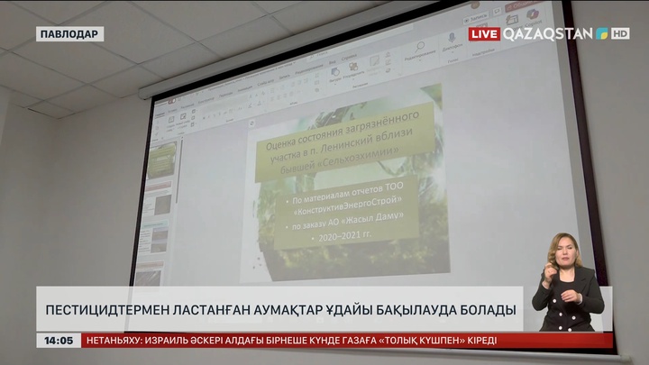Screen dimensions: 649x365
Task: Open the Copilot icon in the ribbon
Action: (533, 15)
